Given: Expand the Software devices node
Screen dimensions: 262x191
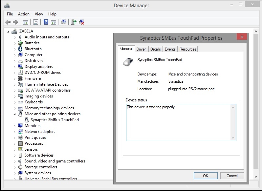Looking at the screenshot, I should click(14, 156).
